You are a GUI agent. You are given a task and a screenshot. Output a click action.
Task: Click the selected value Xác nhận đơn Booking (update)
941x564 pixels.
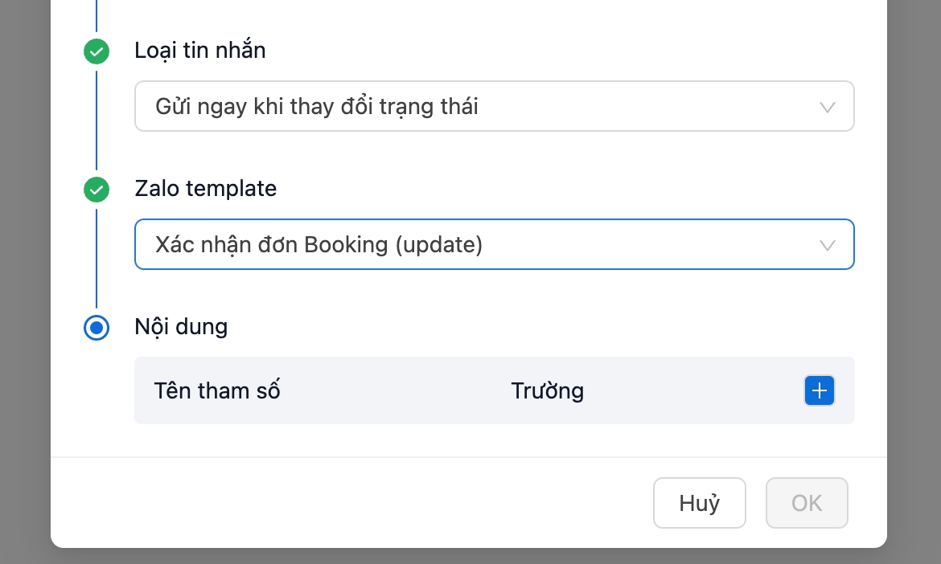pos(318,244)
